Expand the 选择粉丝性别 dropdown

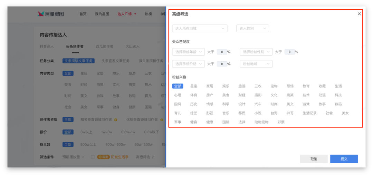256,52
